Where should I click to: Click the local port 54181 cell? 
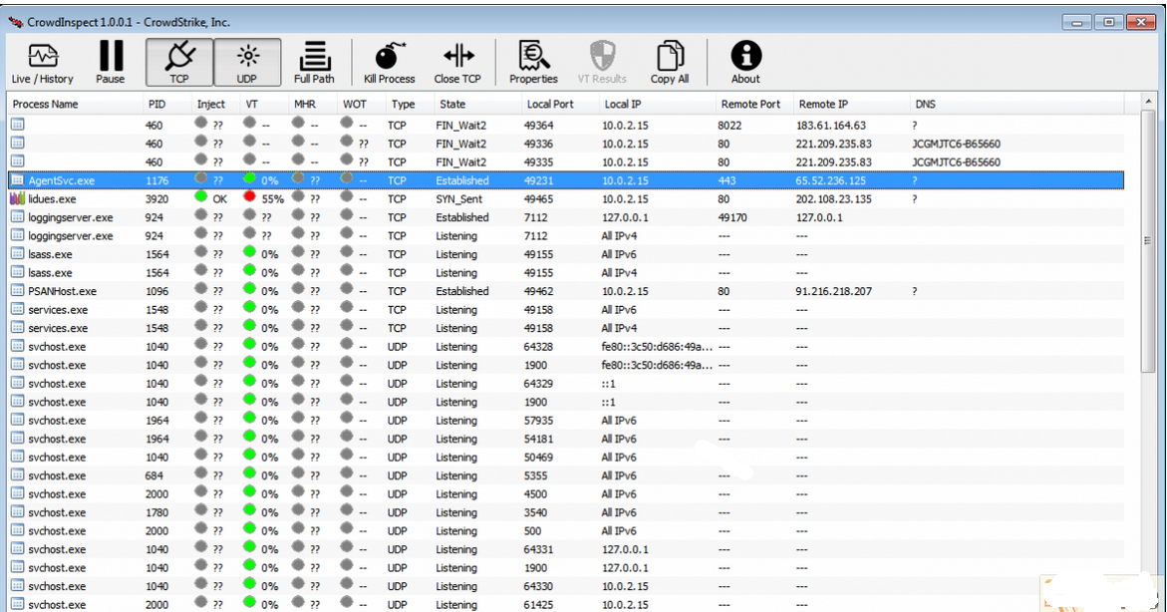pos(539,439)
